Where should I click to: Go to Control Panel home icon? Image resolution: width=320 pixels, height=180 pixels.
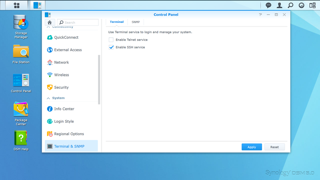click(50, 22)
